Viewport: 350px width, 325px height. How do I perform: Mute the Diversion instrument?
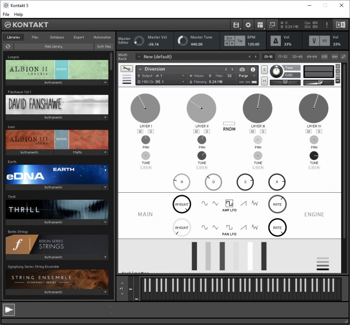tap(264, 81)
